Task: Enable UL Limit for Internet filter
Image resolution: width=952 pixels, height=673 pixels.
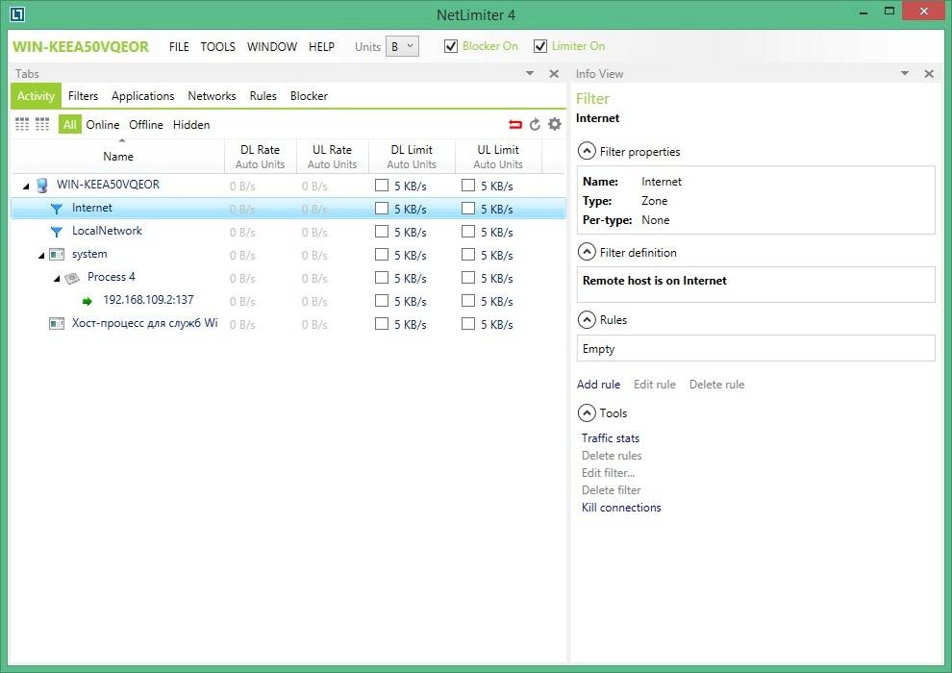Action: coord(468,209)
